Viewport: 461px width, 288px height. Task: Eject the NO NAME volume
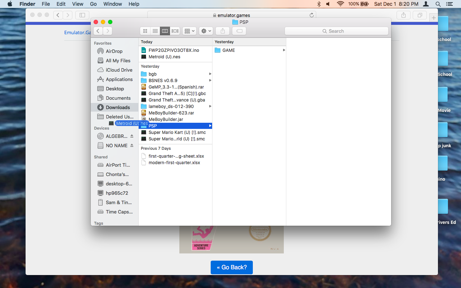coord(132,145)
